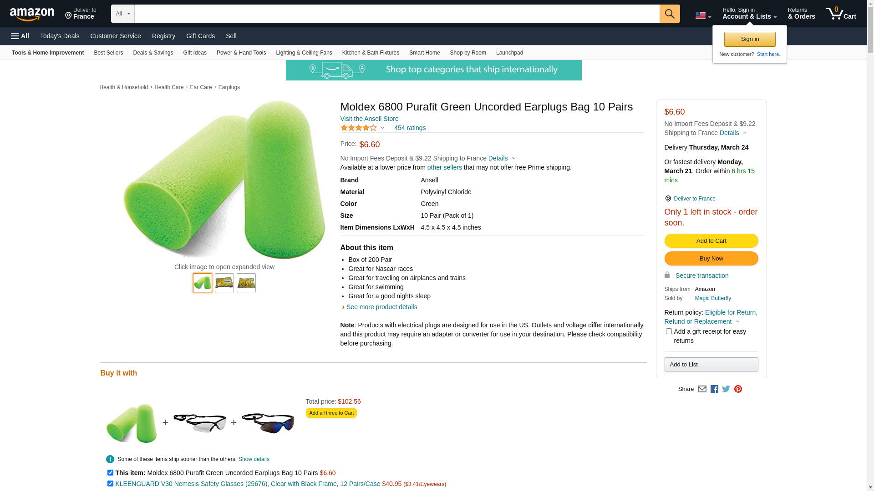Uncheck the KLEENGUARD safety glasses item
874x491 pixels.
(110, 484)
